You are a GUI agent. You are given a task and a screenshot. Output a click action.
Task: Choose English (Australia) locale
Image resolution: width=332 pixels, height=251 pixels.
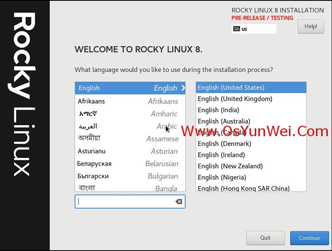click(251, 121)
